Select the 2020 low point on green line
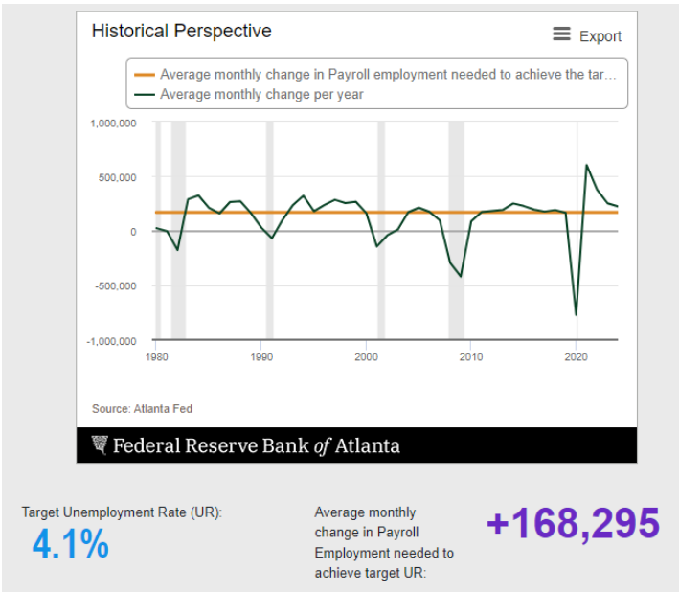Image resolution: width=679 pixels, height=592 pixels. tap(576, 314)
